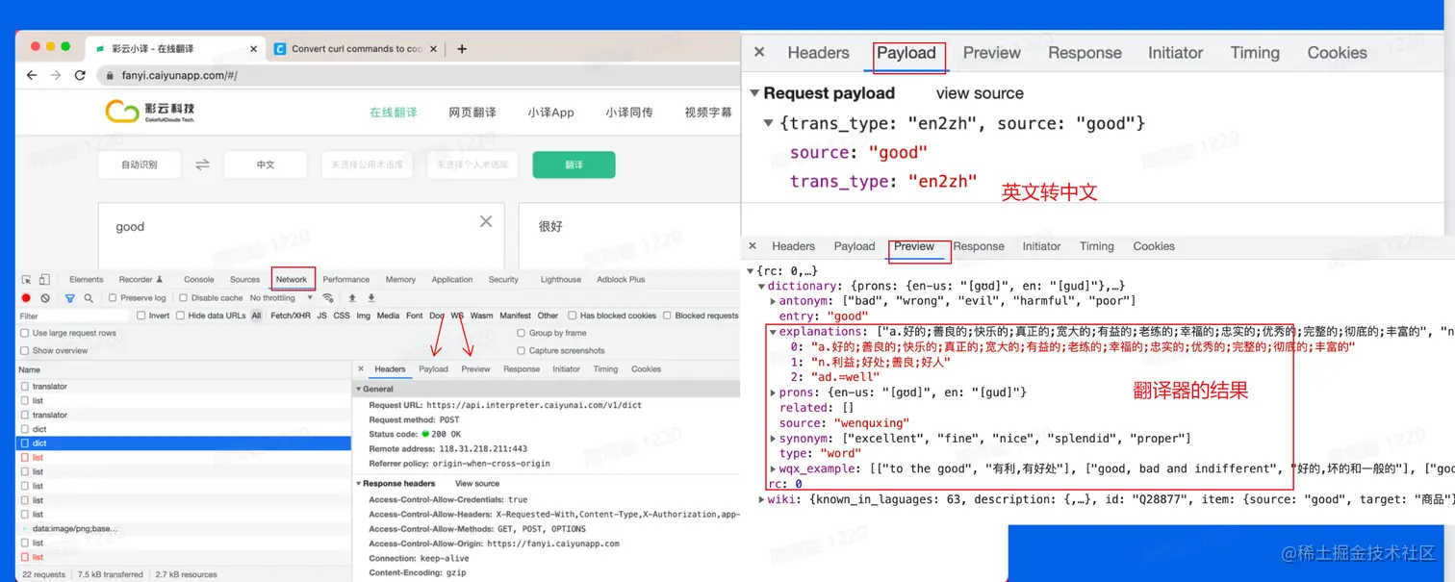This screenshot has height=582, width=1455.
Task: Open network conditions wifi icon
Action: tap(328, 298)
